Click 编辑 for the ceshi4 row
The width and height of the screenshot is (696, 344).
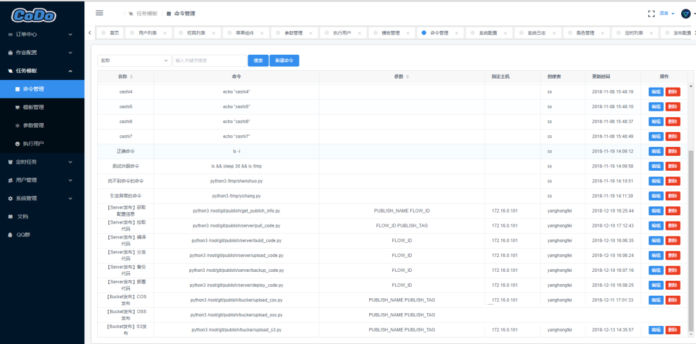[655, 92]
